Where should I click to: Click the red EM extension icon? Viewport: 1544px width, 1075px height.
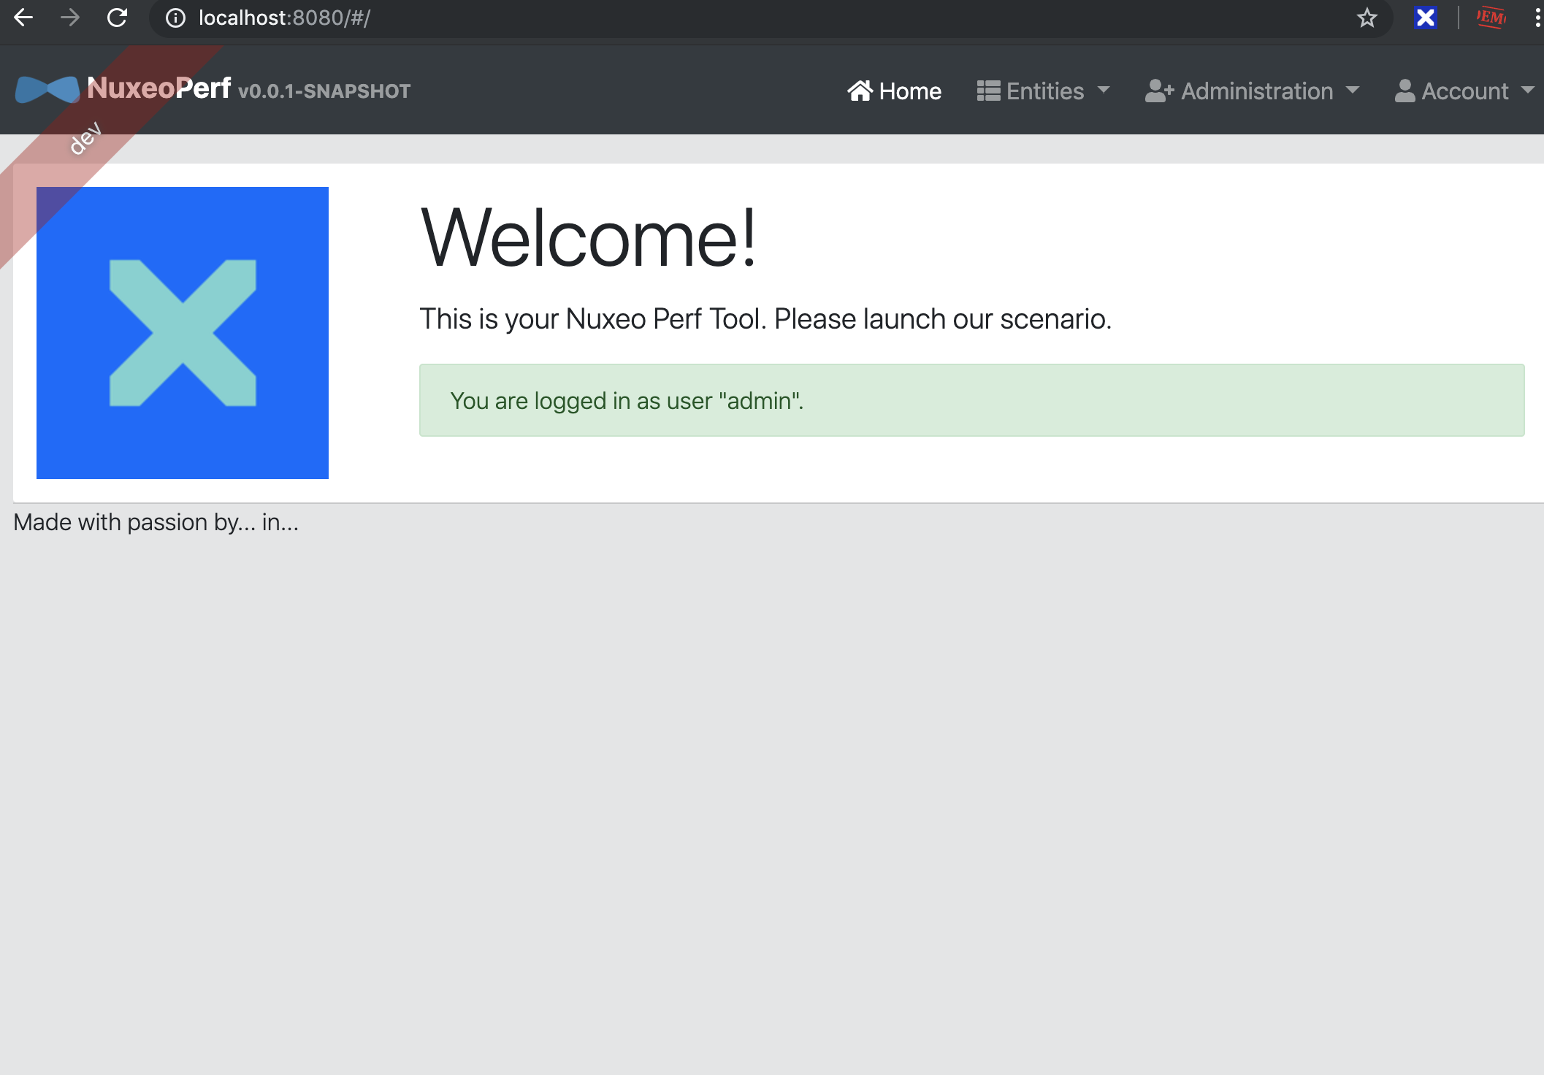pos(1491,18)
